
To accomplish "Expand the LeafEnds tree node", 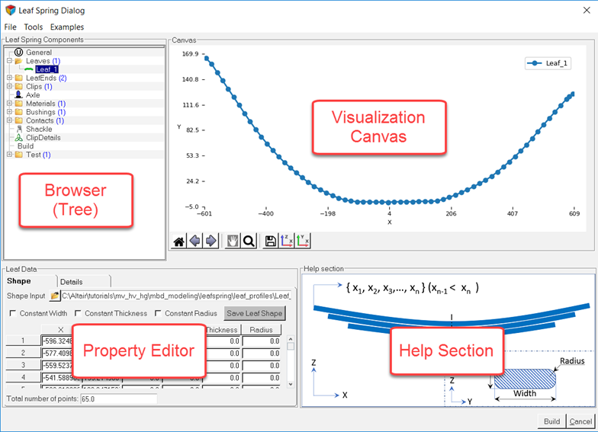I will pos(9,78).
